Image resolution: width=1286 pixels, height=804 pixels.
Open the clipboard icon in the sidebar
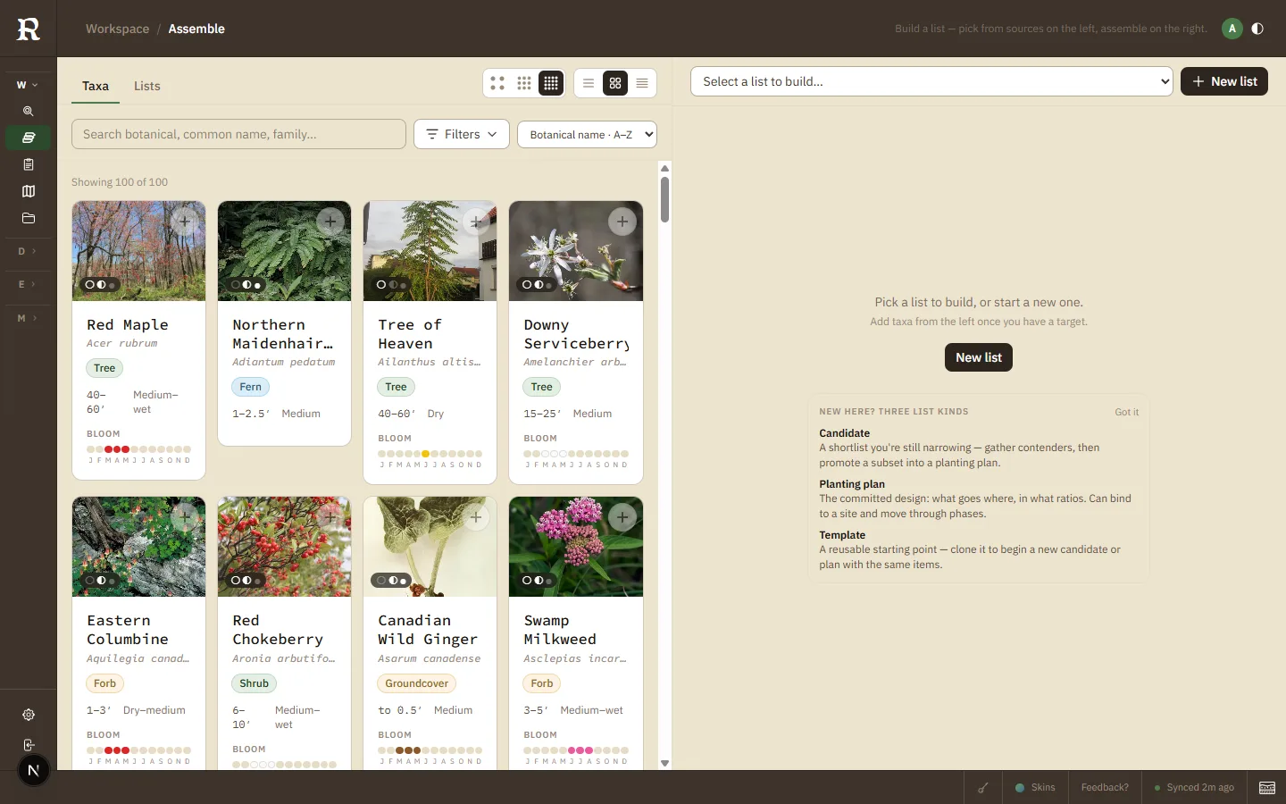[x=29, y=164]
